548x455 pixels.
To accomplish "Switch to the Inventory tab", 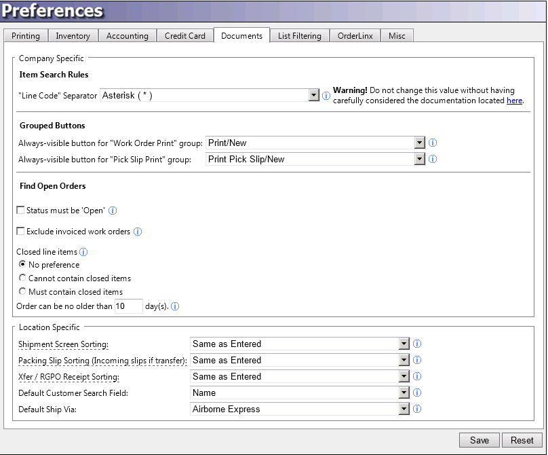I will pyautogui.click(x=73, y=36).
